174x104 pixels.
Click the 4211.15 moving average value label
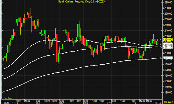(167, 47)
